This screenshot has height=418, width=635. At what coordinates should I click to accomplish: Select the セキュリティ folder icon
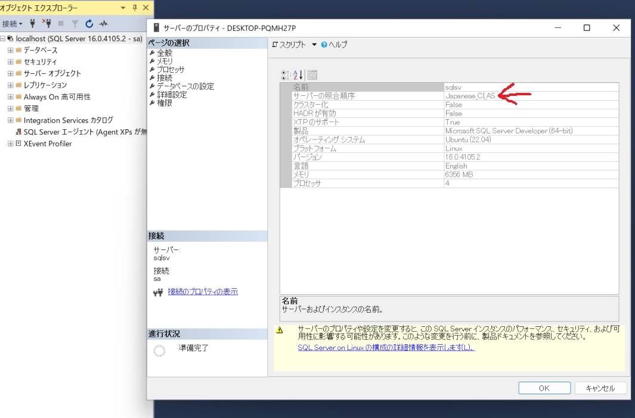(18, 62)
